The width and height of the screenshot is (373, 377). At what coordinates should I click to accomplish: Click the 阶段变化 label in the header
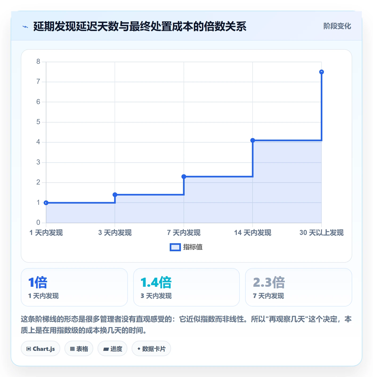pyautogui.click(x=337, y=26)
